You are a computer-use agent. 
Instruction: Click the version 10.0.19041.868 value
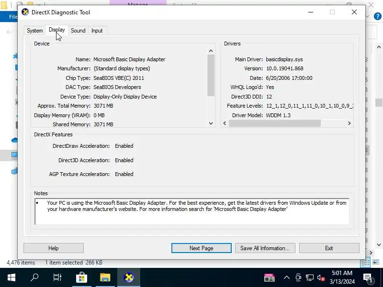click(284, 68)
